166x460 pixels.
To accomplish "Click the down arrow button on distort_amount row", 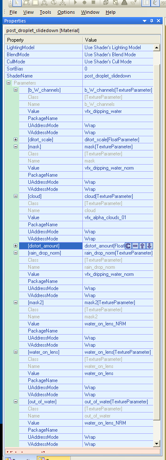I will click(149, 246).
